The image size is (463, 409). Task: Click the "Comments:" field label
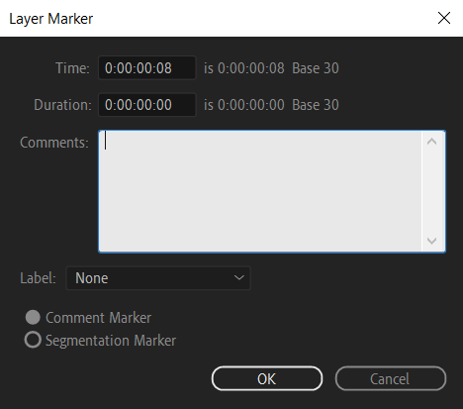tap(54, 143)
